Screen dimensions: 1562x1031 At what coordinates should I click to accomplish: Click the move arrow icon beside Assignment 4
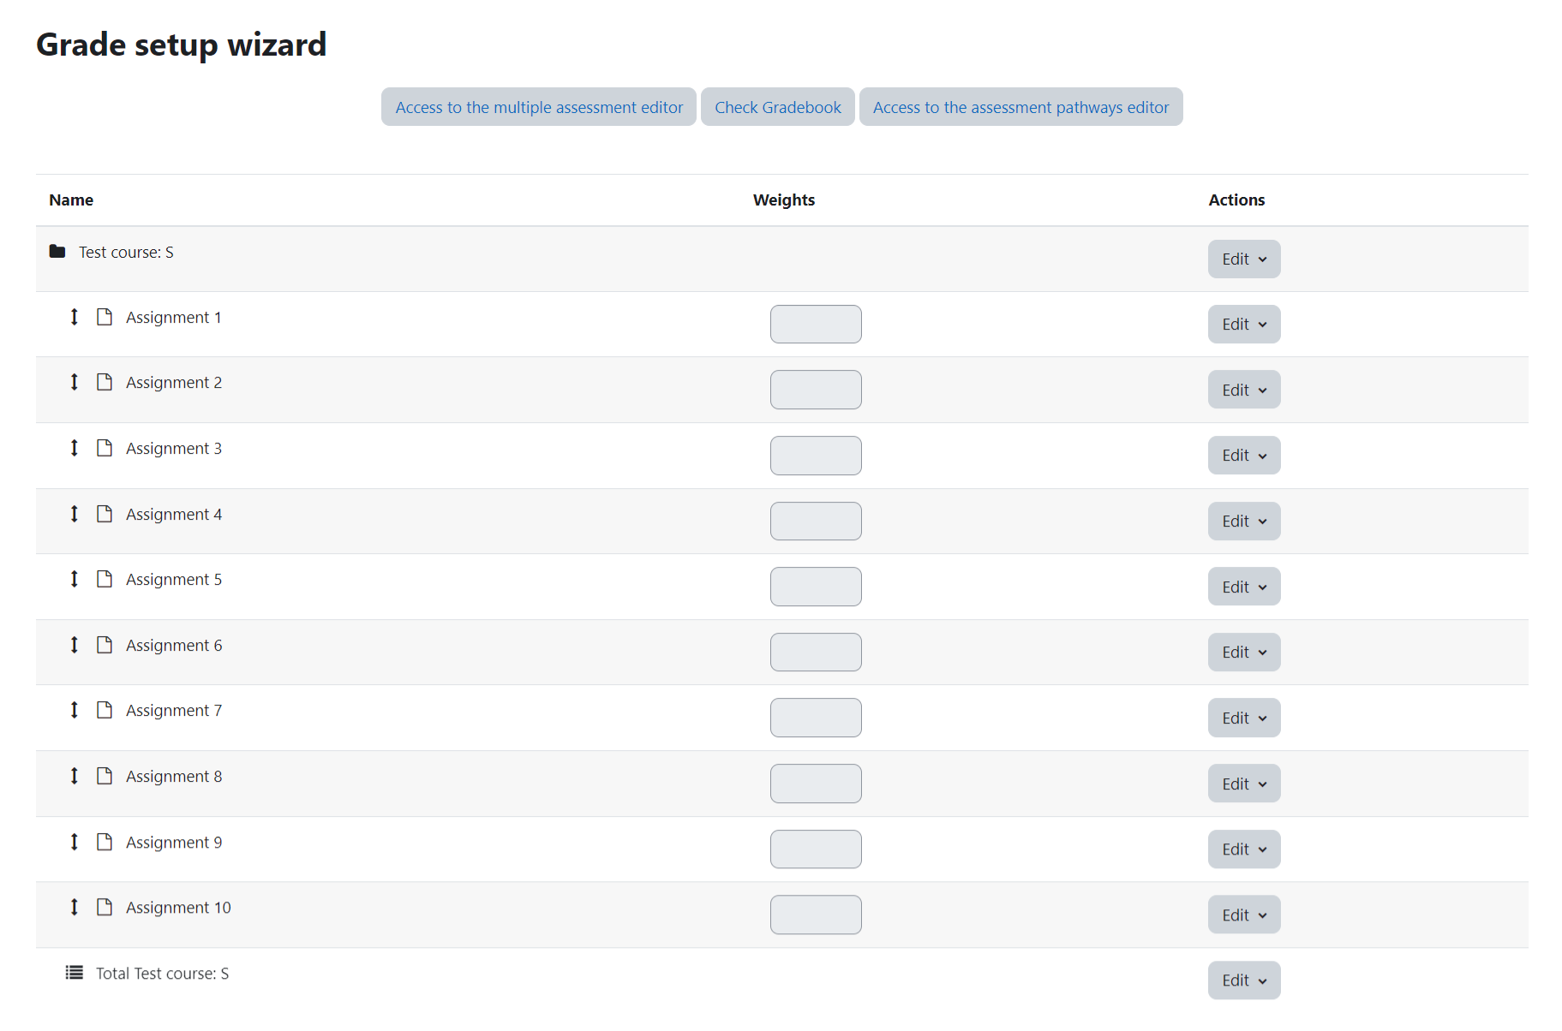point(75,514)
